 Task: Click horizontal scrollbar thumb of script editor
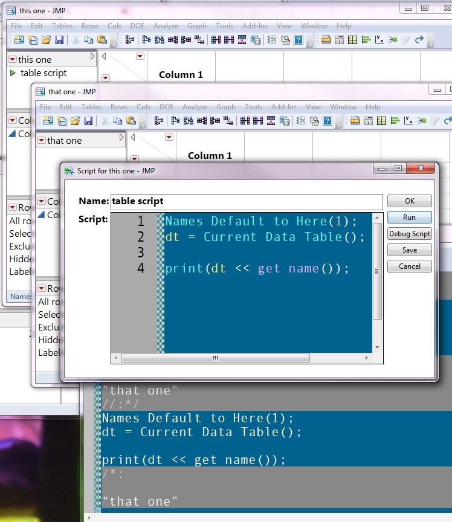click(216, 358)
